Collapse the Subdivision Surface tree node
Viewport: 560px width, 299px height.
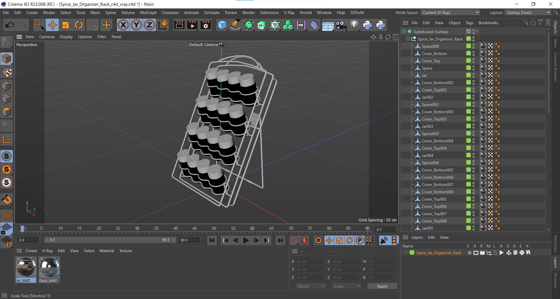[404, 31]
